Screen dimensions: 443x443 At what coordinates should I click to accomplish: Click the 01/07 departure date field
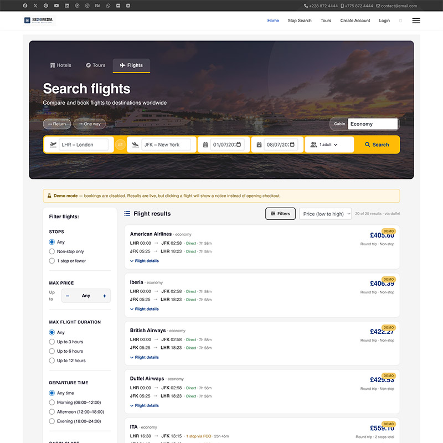(227, 145)
